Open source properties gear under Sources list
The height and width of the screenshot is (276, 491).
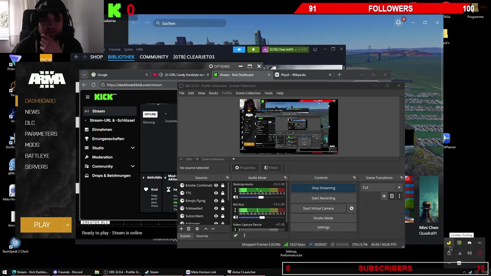tap(197, 229)
